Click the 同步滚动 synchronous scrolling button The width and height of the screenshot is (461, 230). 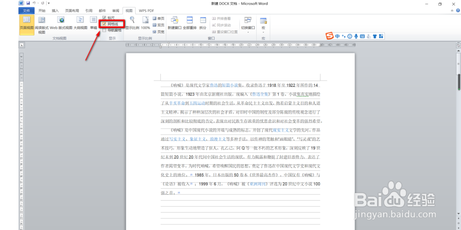pyautogui.click(x=222, y=25)
